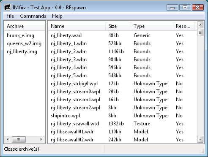Select the nj_liberty_3.wbn file
208x157 pixels.
tap(68, 60)
